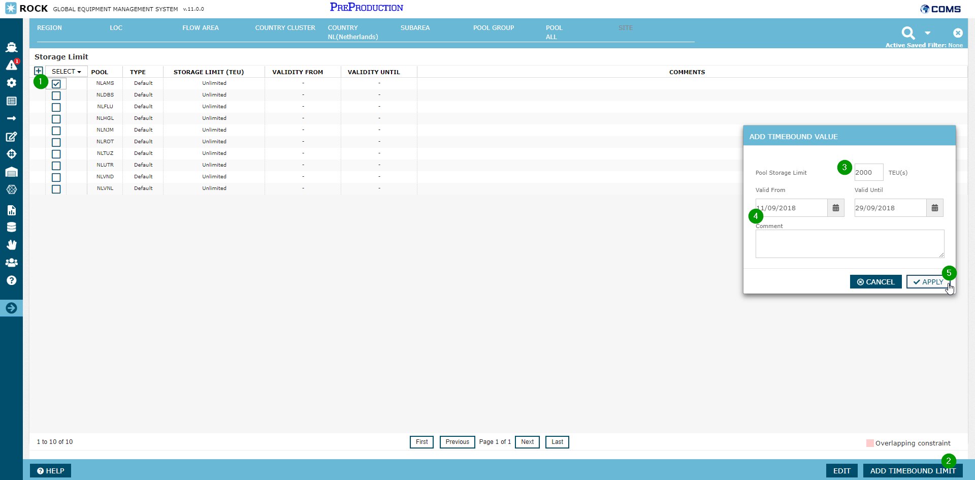Expand rows with the plus icon
The image size is (975, 480).
tap(38, 71)
